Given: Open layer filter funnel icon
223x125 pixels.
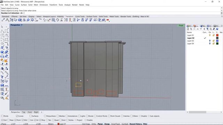Looking at the screenshot, I should click(208, 29).
